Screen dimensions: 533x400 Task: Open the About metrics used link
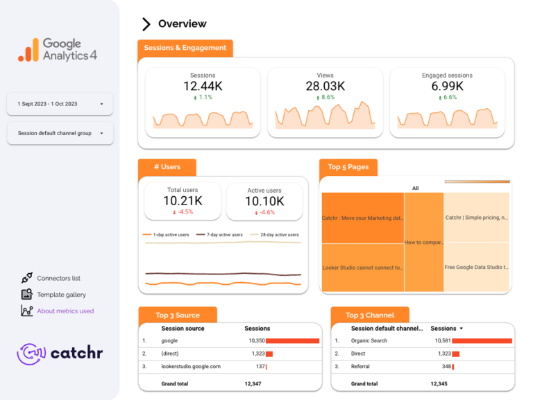(65, 311)
